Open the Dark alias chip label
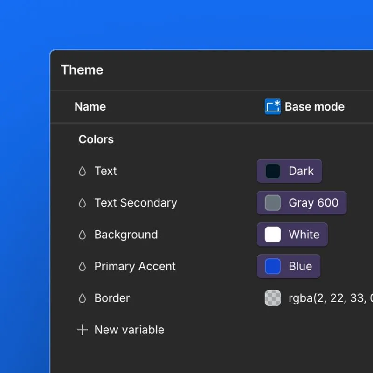 301,171
